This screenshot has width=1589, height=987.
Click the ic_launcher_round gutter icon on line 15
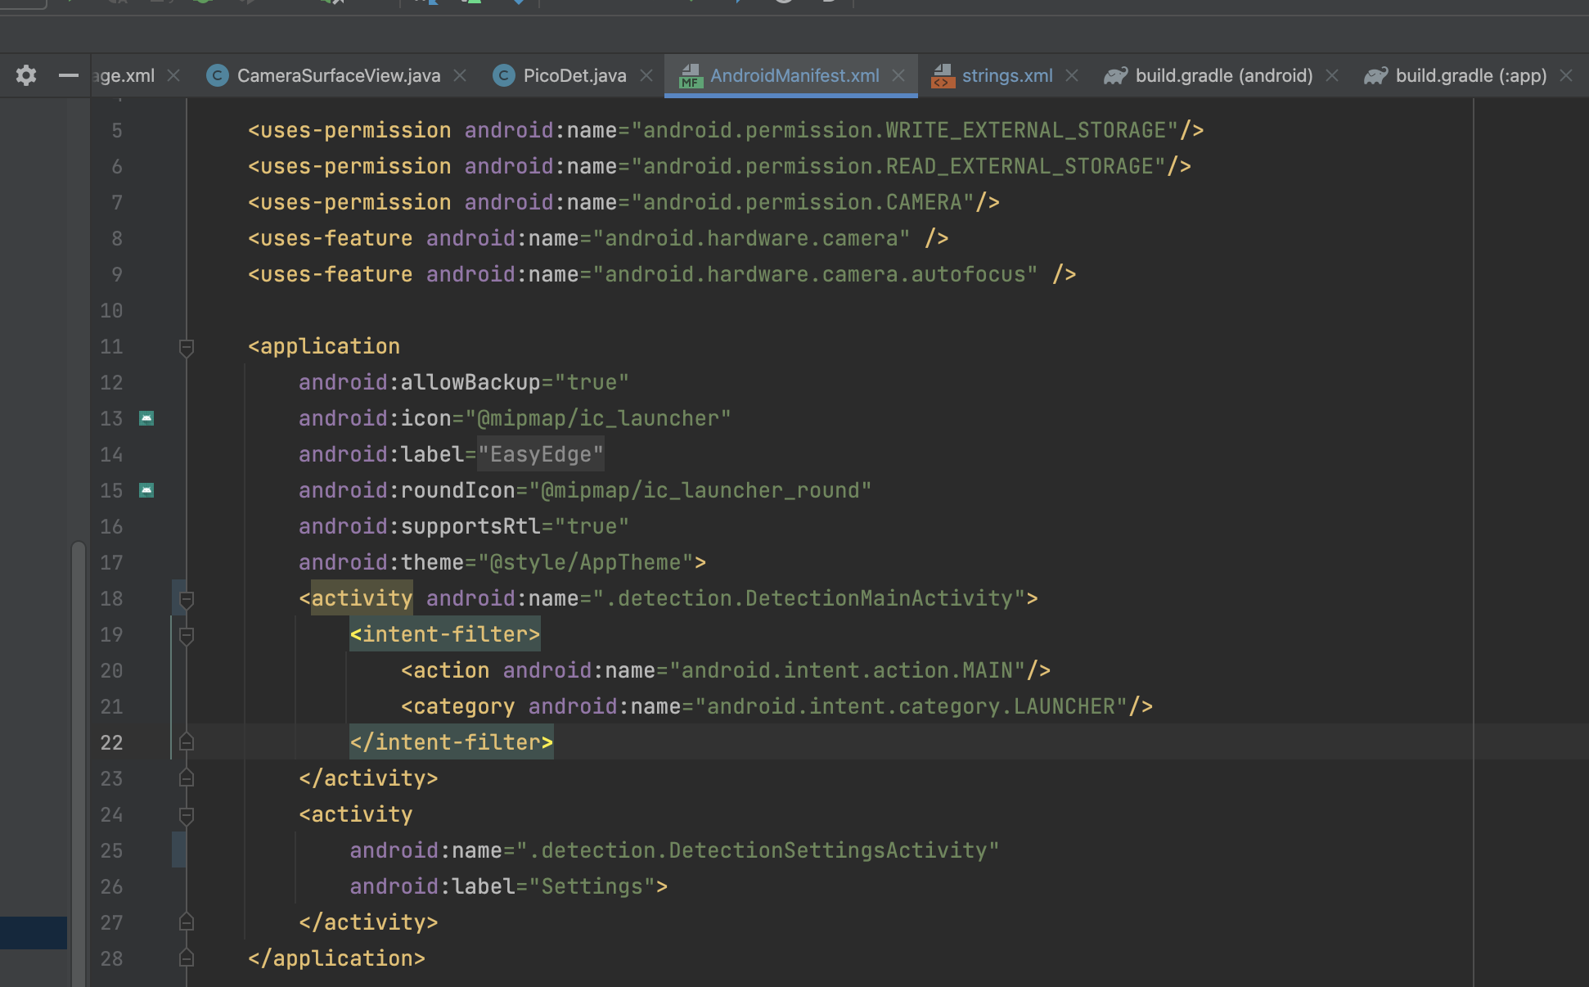pos(146,490)
